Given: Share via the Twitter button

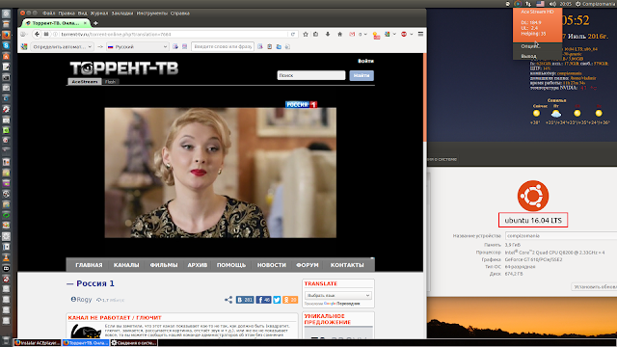Looking at the screenshot, I should tap(277, 300).
